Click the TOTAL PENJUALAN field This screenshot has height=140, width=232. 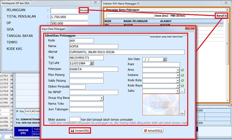click(69, 17)
